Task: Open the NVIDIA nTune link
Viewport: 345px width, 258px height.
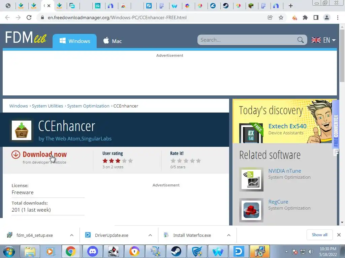Action: click(x=285, y=171)
